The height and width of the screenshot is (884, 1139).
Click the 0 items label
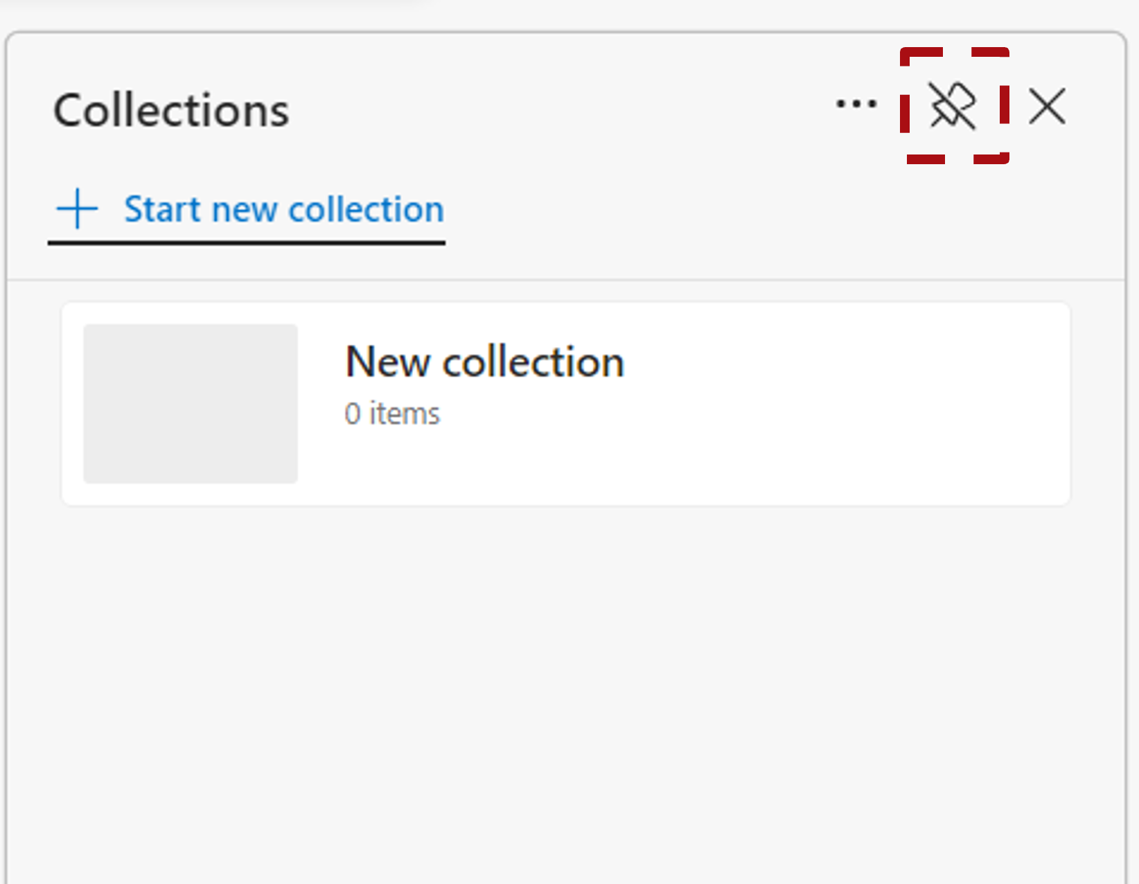click(392, 414)
